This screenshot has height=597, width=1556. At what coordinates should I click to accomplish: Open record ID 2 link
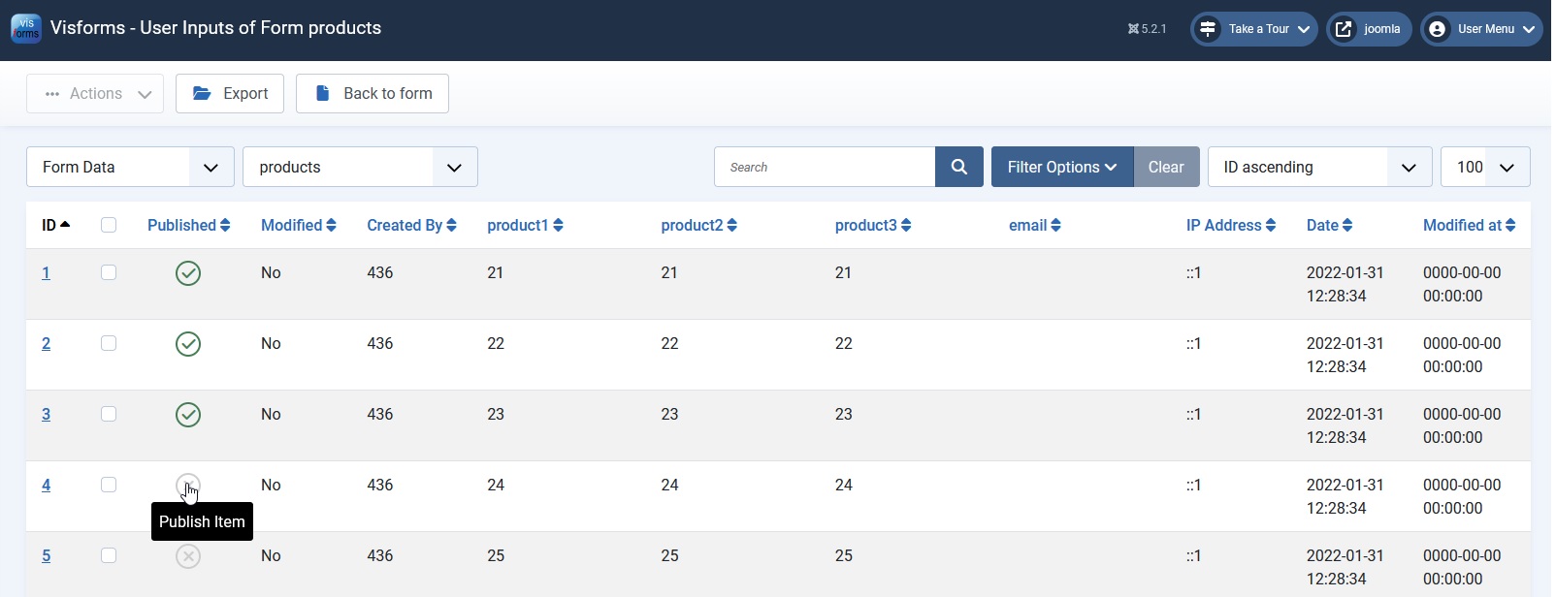coord(46,344)
